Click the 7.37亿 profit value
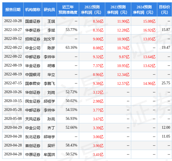Screen dimensions: 172x161 (x=98, y=66)
